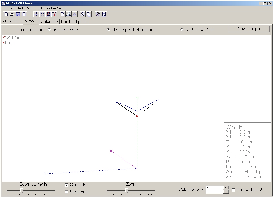The width and height of the screenshot is (273, 197).
Task: Open the info document icon
Action: (x=24, y=14)
